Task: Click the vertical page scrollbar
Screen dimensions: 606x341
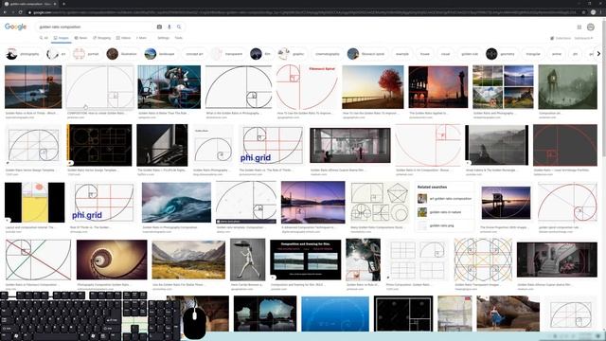Action: pos(604,174)
